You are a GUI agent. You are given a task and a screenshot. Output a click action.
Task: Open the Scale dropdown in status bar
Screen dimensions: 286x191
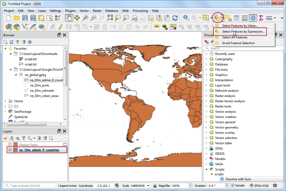click(x=148, y=186)
